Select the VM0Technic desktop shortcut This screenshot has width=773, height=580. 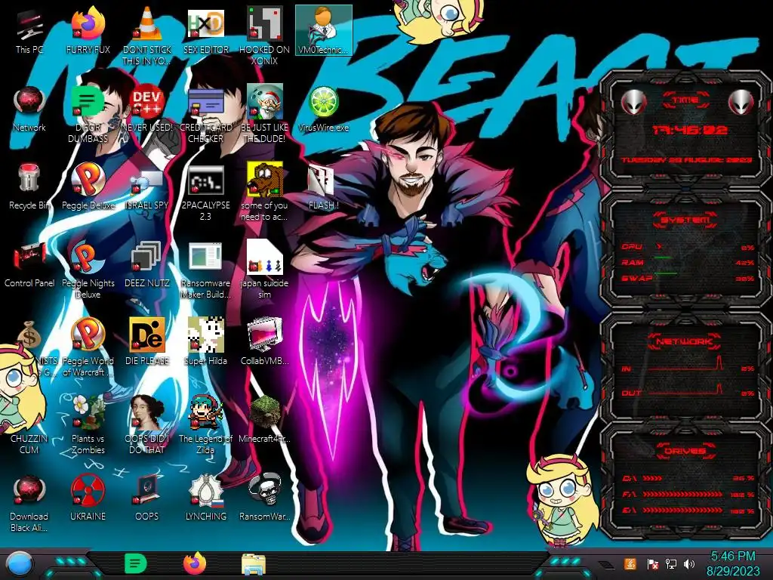coord(323,30)
